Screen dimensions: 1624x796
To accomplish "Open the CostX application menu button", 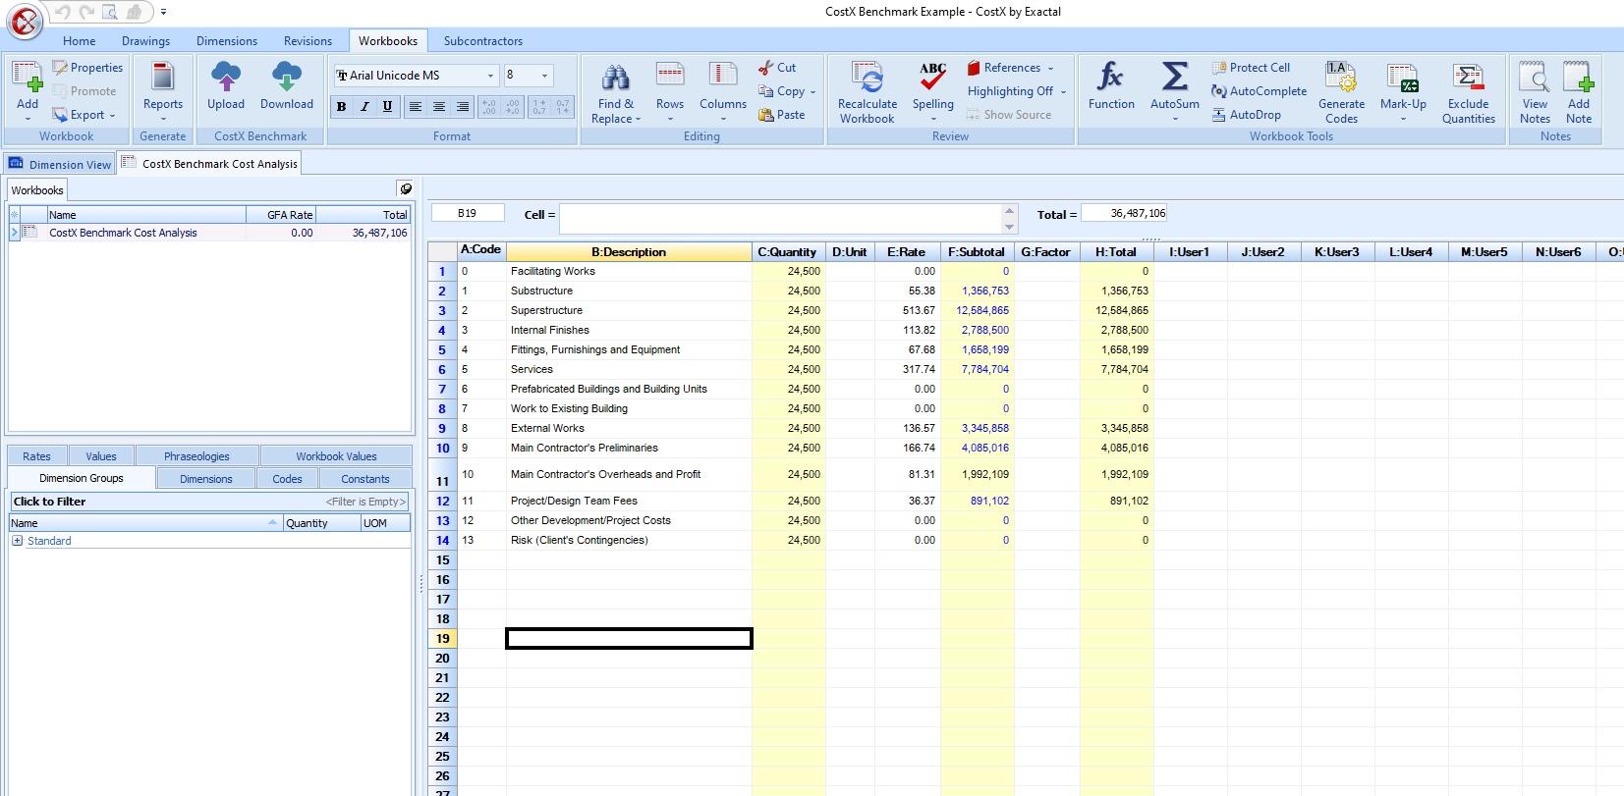I will [25, 21].
